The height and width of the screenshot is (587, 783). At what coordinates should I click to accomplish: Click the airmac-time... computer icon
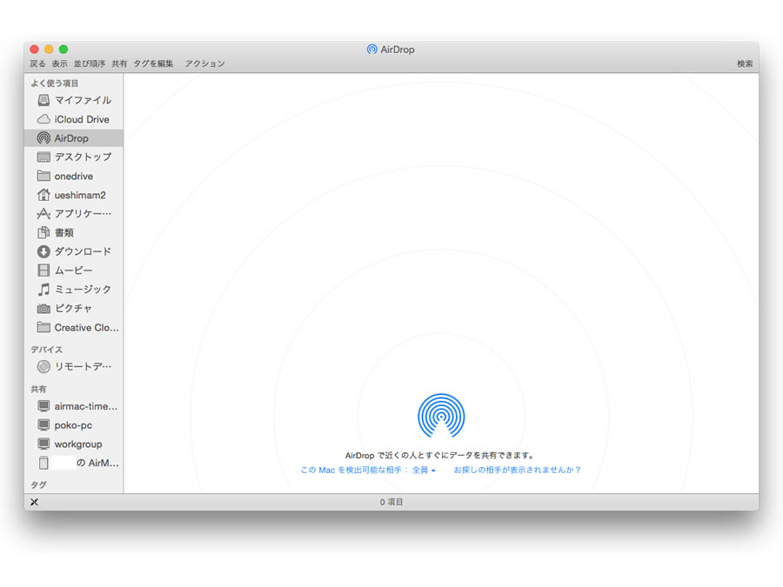(x=43, y=406)
